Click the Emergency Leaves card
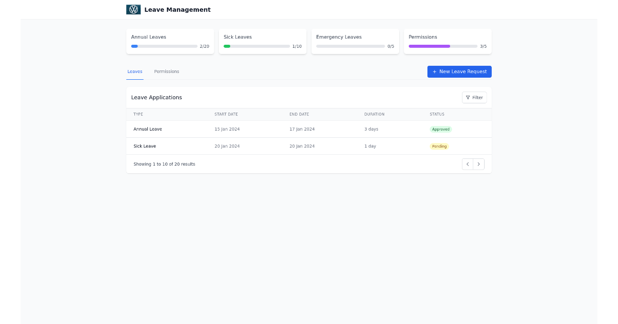Image resolution: width=618 pixels, height=324 pixels. coord(355,41)
